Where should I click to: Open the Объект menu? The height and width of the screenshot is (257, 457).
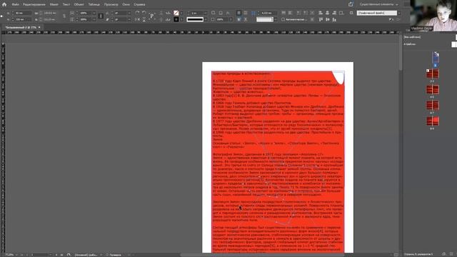point(79,5)
